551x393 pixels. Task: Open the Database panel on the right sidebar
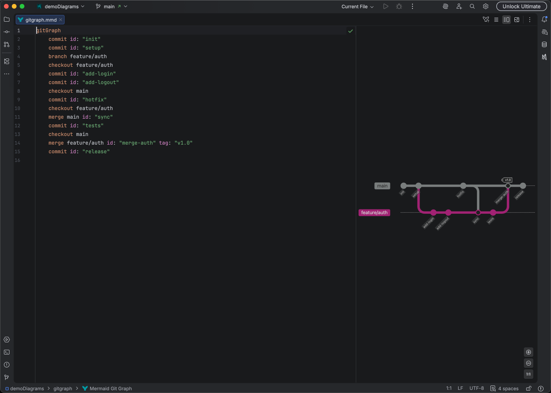tap(545, 44)
